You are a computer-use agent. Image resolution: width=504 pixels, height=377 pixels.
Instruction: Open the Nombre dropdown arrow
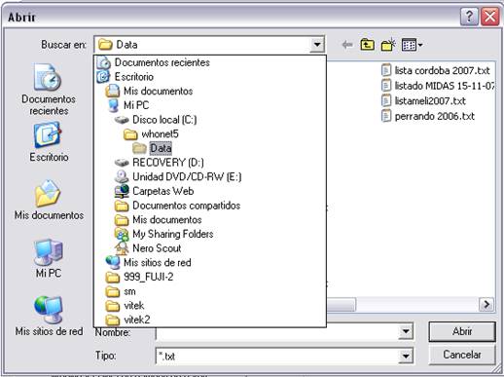(406, 332)
